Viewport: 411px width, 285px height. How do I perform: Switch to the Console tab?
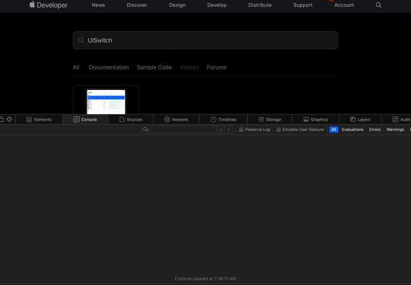click(85, 120)
